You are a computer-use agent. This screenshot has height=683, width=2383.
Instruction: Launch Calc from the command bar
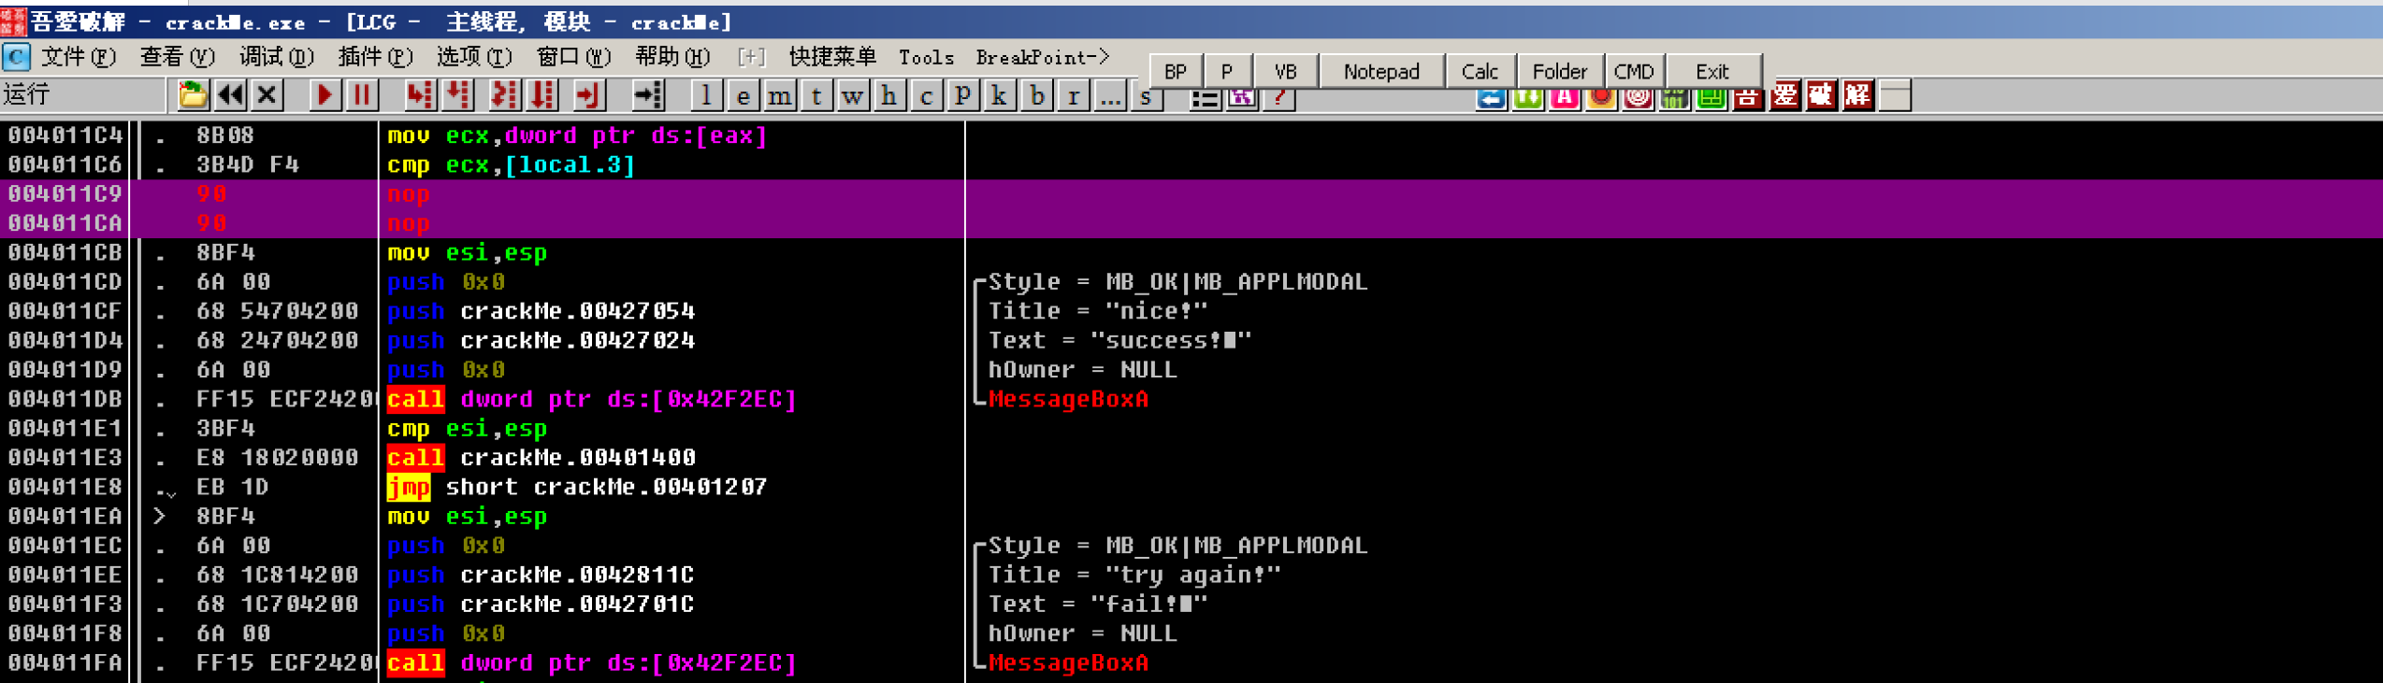[x=1480, y=71]
